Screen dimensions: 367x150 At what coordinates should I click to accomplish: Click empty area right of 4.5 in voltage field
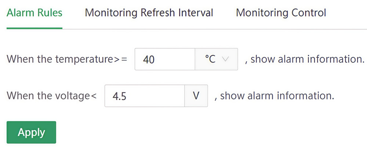158,96
